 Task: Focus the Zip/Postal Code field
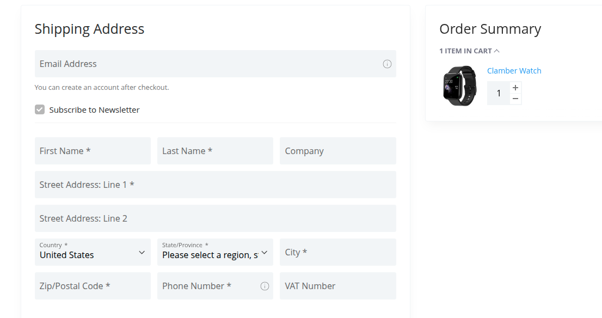pyautogui.click(x=93, y=286)
